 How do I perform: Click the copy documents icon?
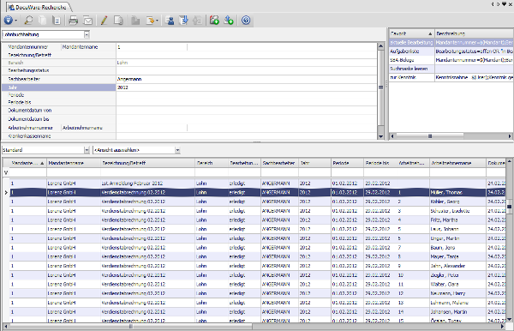118,21
